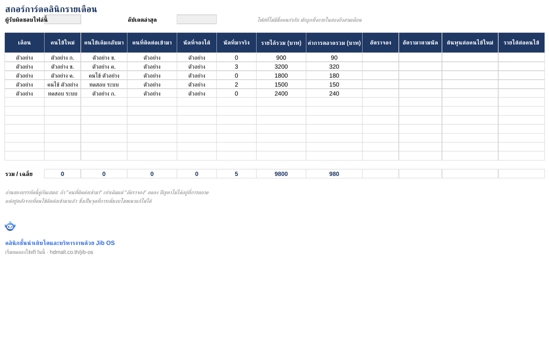
Task: Click actual-appointments cell 2 in the 1500 row
Action: (237, 84)
